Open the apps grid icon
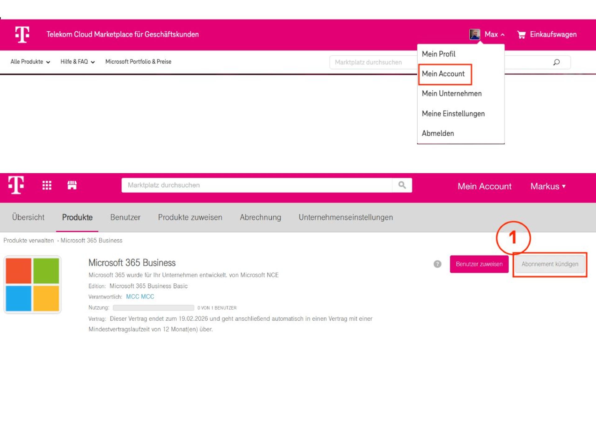Viewport: 596px width, 447px height. 47,185
